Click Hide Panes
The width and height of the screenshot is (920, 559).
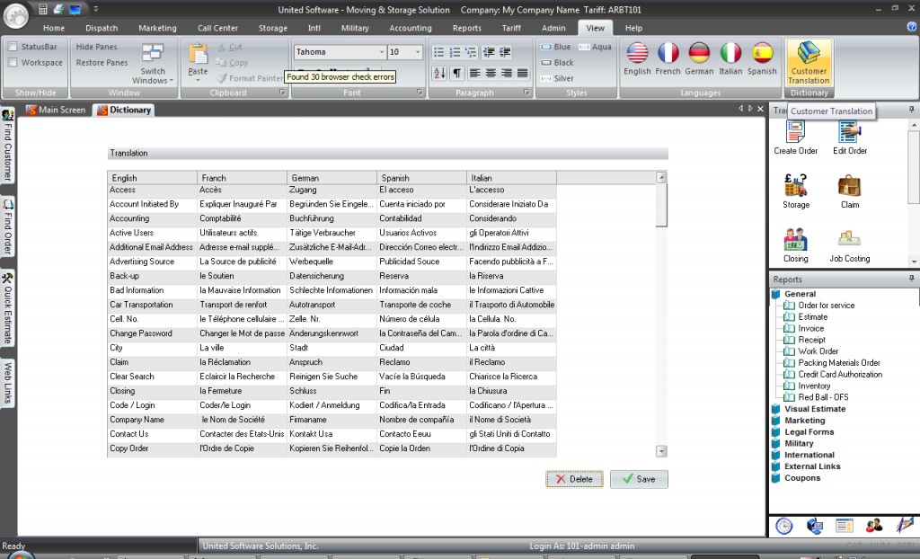click(x=96, y=47)
